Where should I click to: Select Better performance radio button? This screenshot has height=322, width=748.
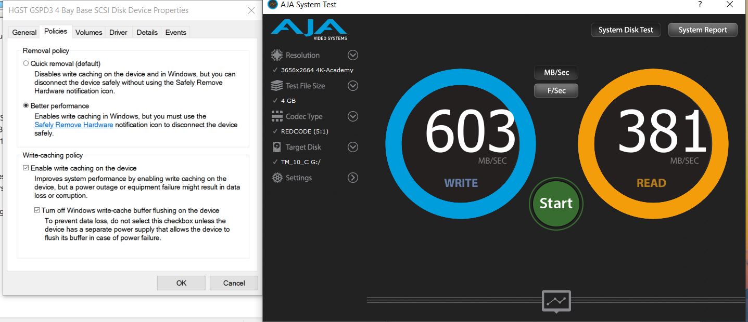(x=26, y=105)
